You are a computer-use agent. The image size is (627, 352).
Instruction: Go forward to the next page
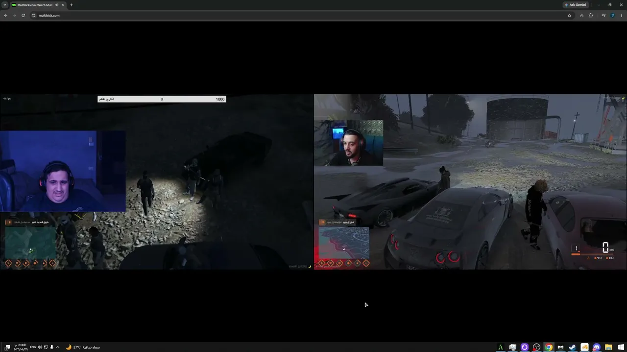(14, 15)
